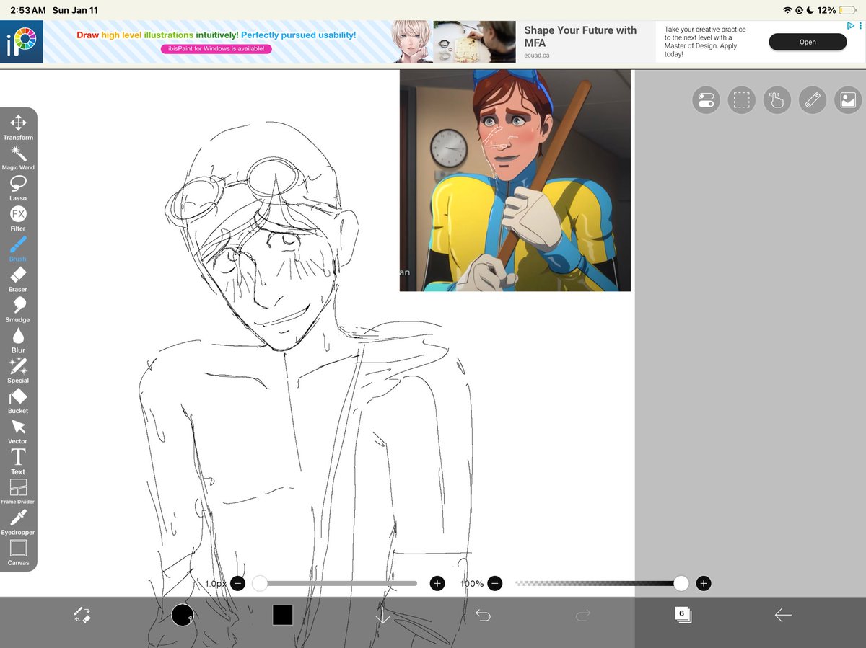Tap the 100% opacity value

[472, 583]
